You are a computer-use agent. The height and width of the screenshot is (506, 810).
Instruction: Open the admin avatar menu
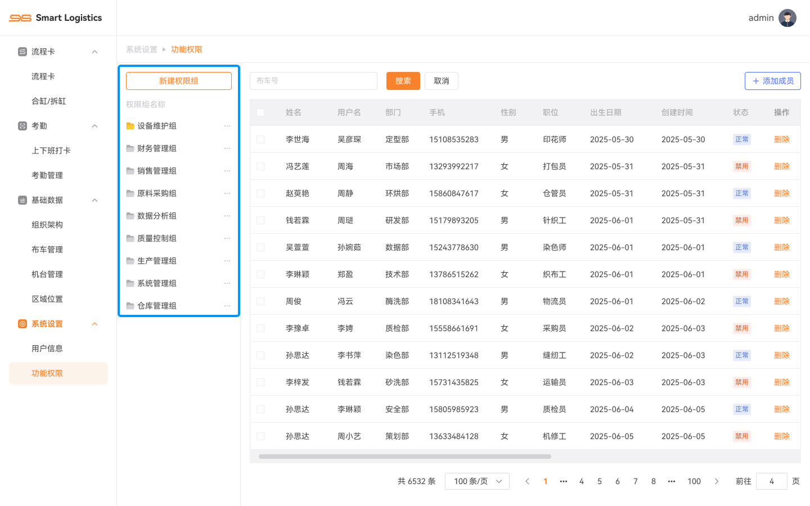click(787, 18)
